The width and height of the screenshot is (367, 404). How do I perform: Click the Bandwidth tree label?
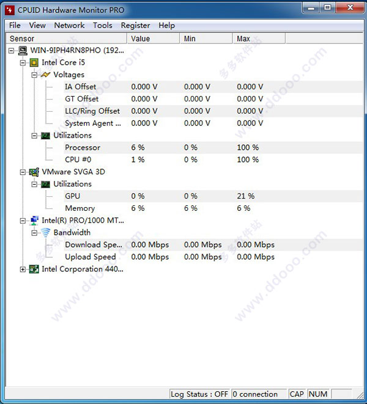click(72, 233)
